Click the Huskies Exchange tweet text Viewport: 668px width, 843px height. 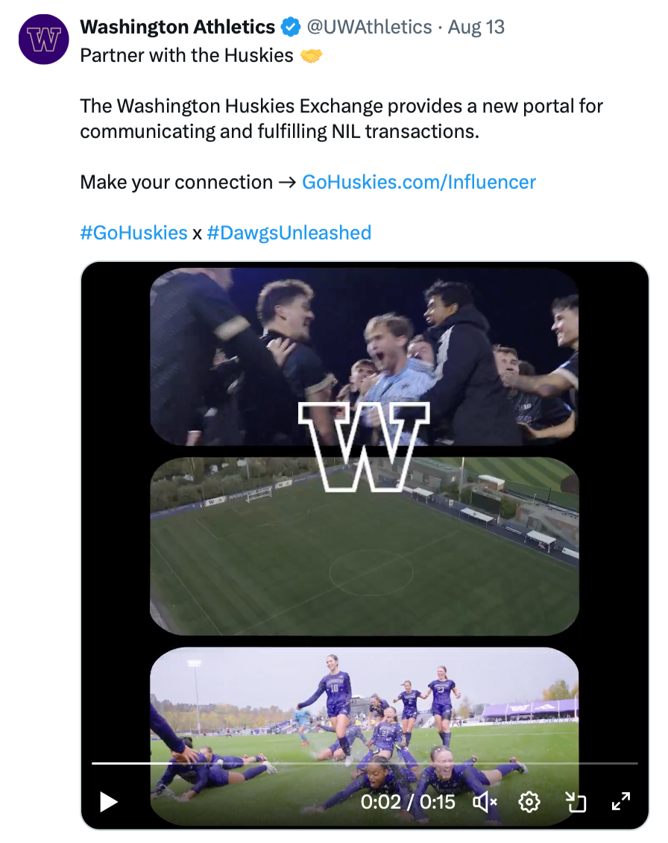[341, 119]
